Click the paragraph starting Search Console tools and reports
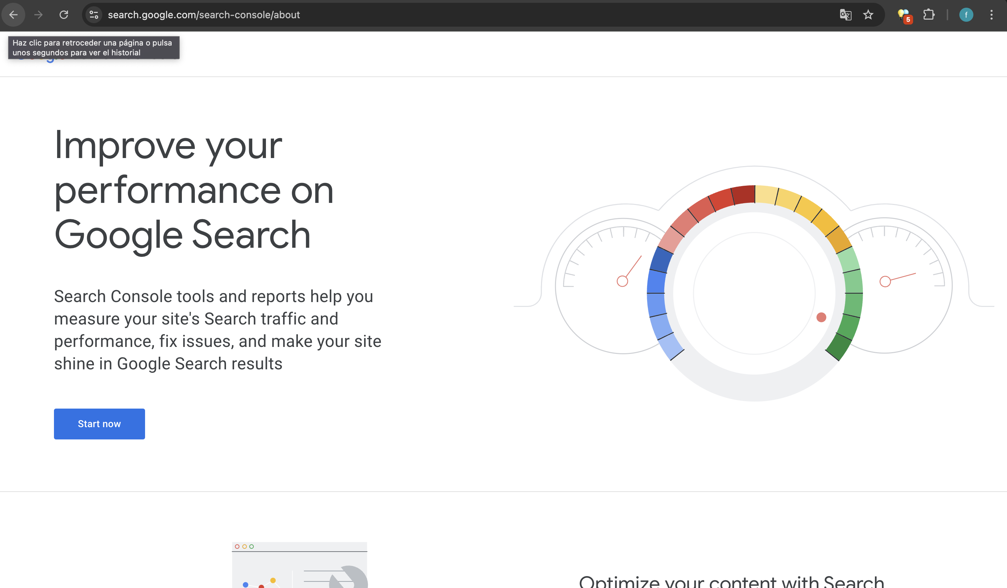 pos(218,330)
